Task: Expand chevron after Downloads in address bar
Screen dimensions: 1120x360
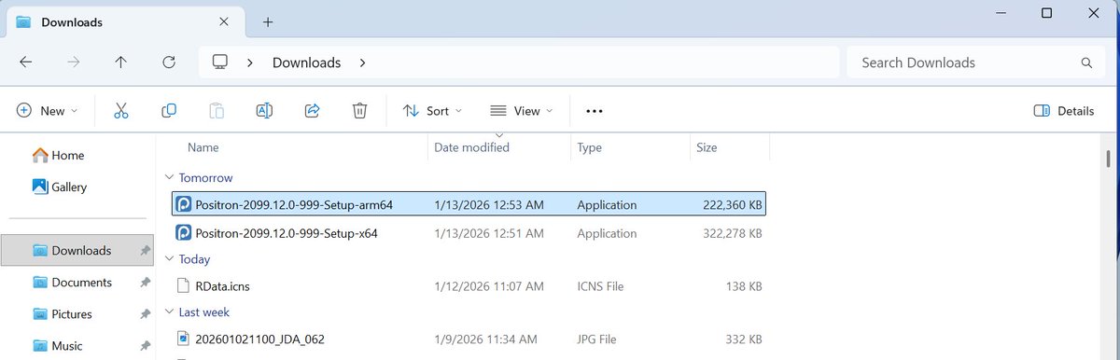Action: [x=362, y=62]
